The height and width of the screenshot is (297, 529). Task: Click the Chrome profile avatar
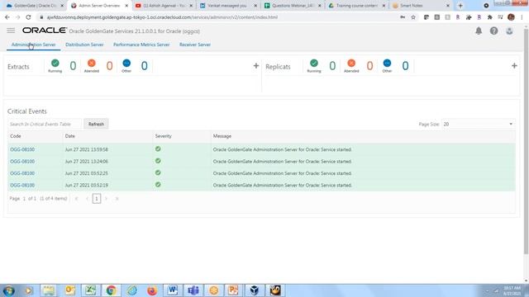coord(511,17)
